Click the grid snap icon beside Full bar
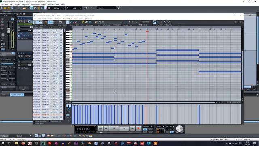 [x=49, y=8]
